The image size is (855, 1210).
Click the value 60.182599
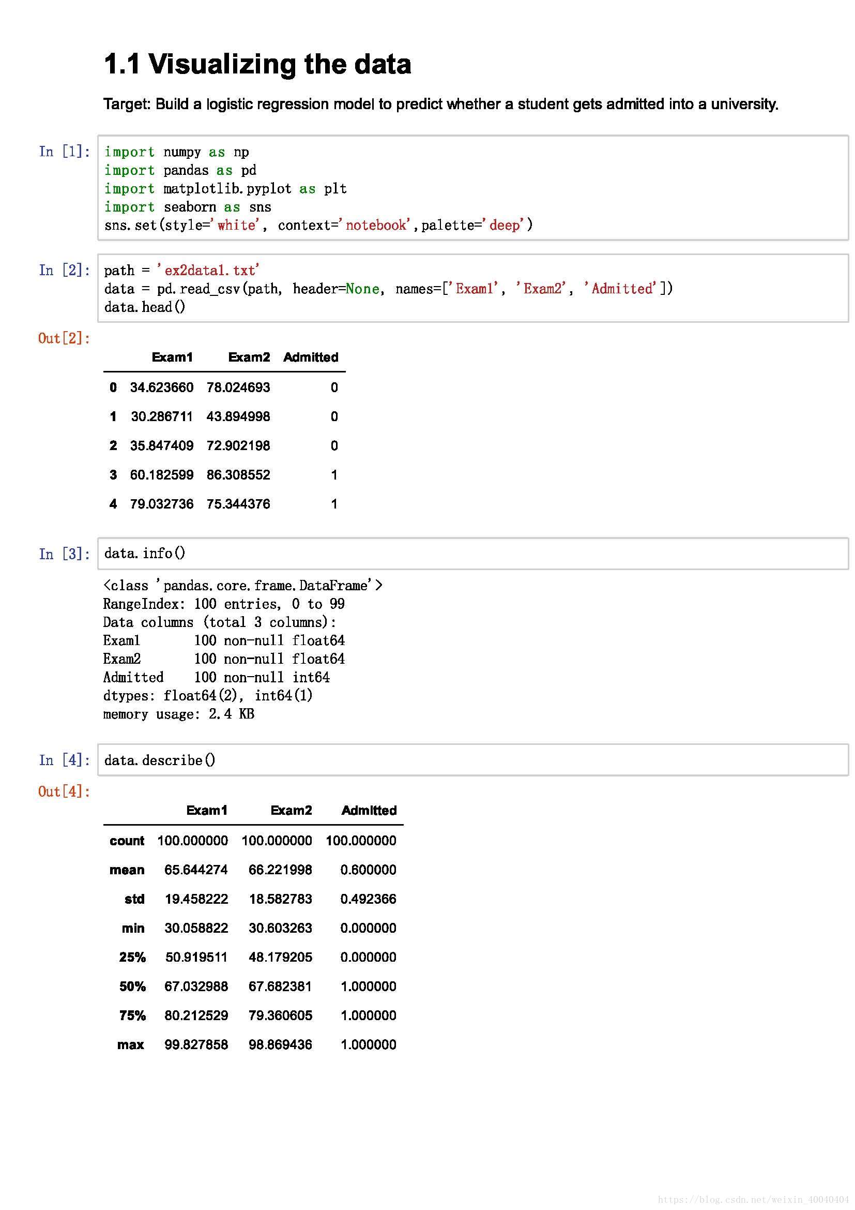coord(162,475)
